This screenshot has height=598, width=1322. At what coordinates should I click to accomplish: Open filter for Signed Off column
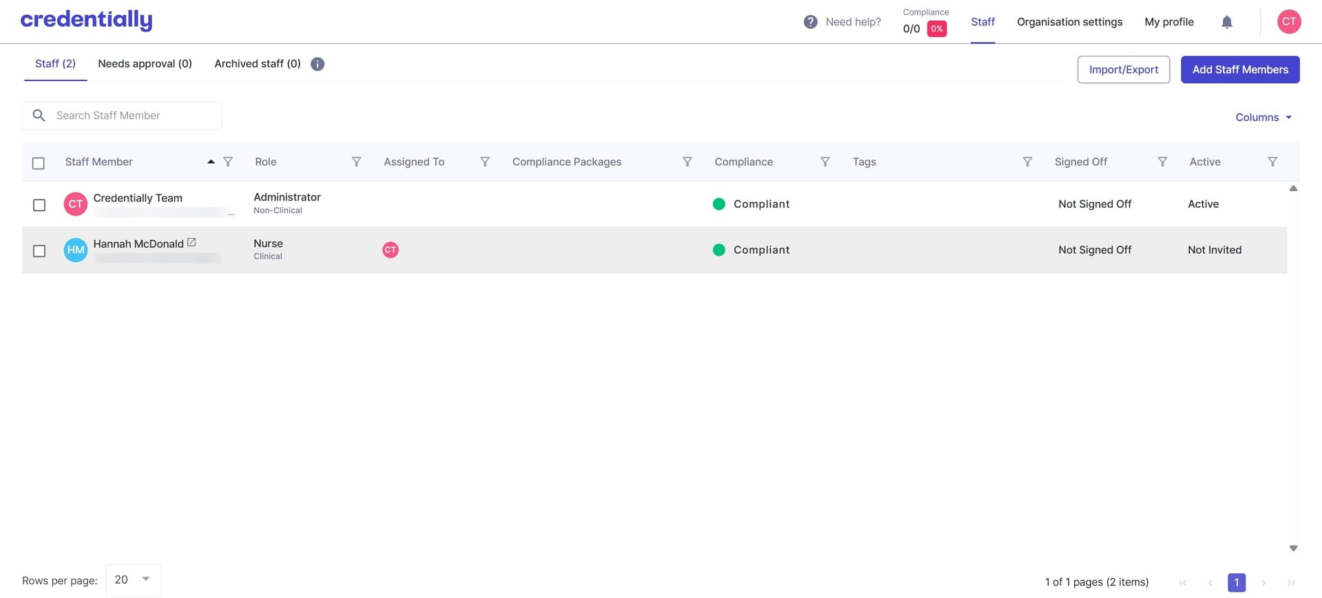click(1162, 162)
